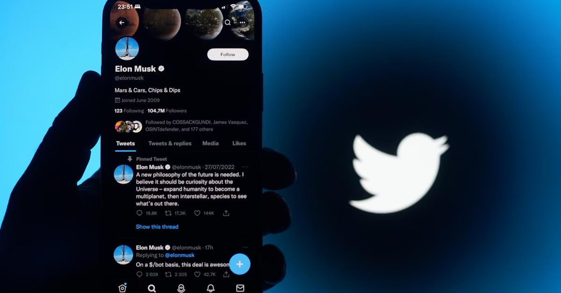Open Notifications bell in bottom bar
The height and width of the screenshot is (293, 561).
[211, 288]
